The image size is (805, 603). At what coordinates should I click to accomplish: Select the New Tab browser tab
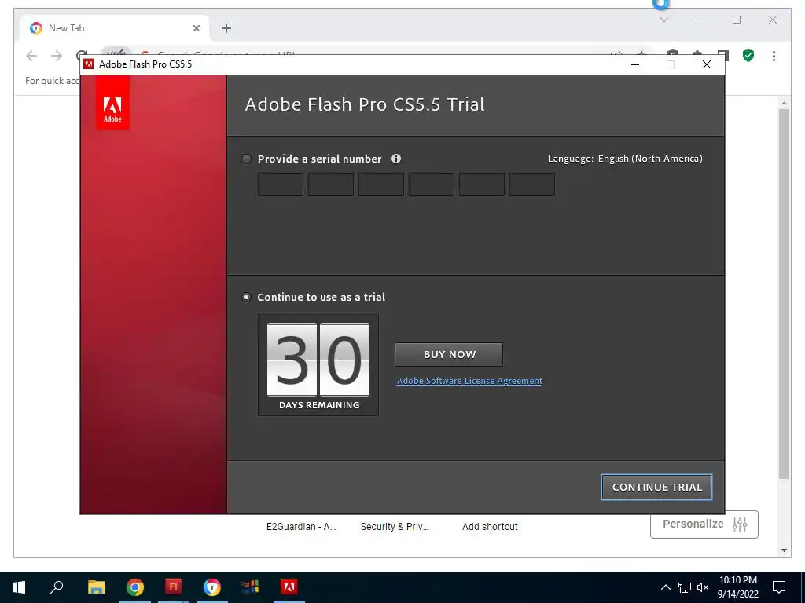[115, 28]
